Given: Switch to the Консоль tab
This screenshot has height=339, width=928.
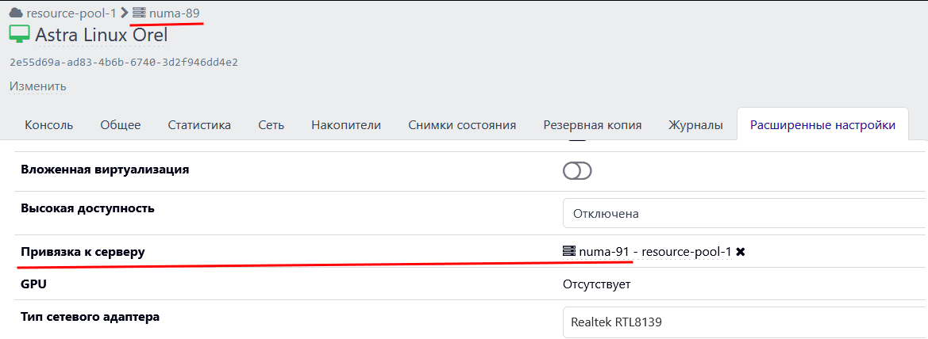Looking at the screenshot, I should 49,125.
